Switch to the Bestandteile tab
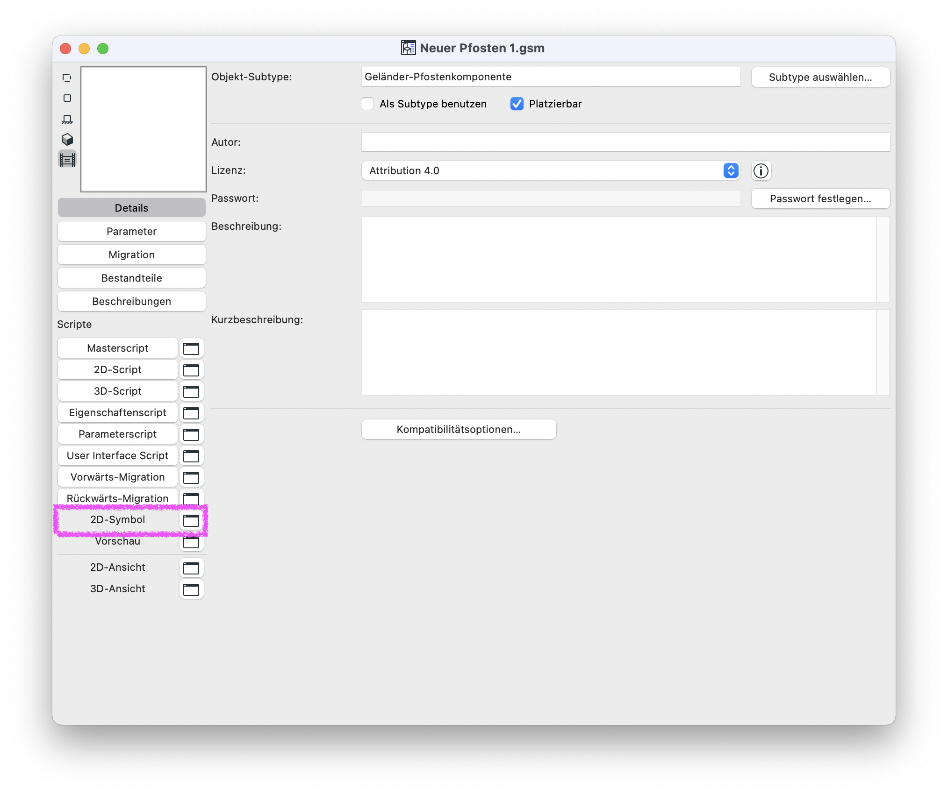This screenshot has width=948, height=794. coord(132,278)
